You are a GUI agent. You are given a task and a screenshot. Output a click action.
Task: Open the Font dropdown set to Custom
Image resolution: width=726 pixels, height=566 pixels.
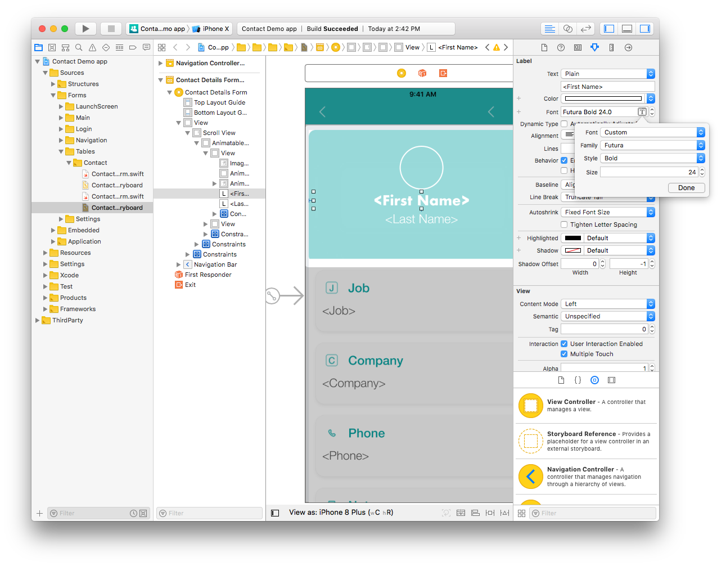(652, 132)
